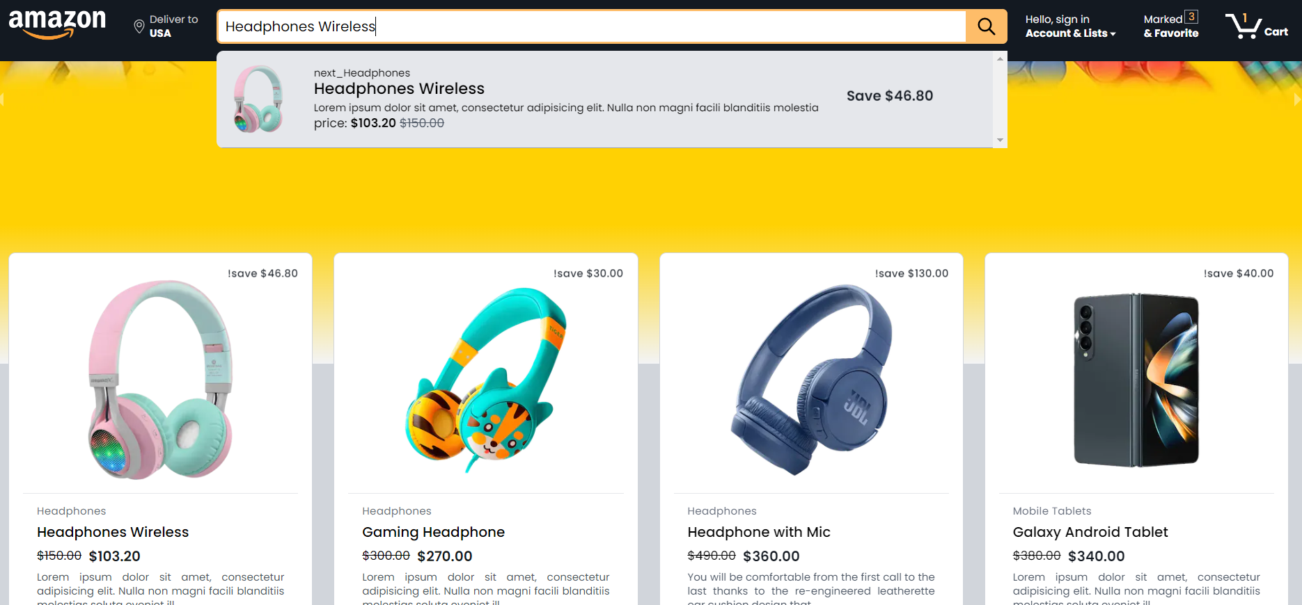Click the headphone thumbnail in search suggestion
This screenshot has height=605, width=1302.
[x=258, y=99]
